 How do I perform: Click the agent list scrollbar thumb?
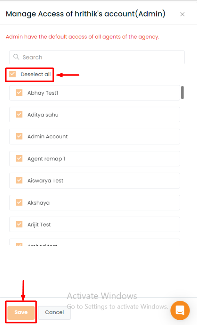[x=182, y=93]
